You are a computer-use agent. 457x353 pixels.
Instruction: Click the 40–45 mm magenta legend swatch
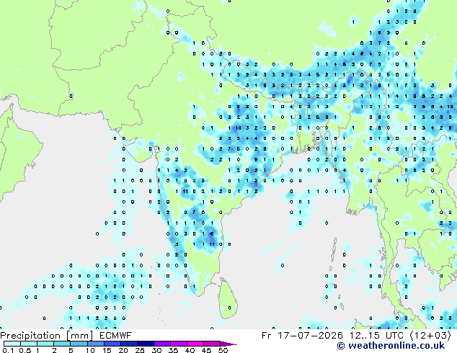(x=195, y=344)
